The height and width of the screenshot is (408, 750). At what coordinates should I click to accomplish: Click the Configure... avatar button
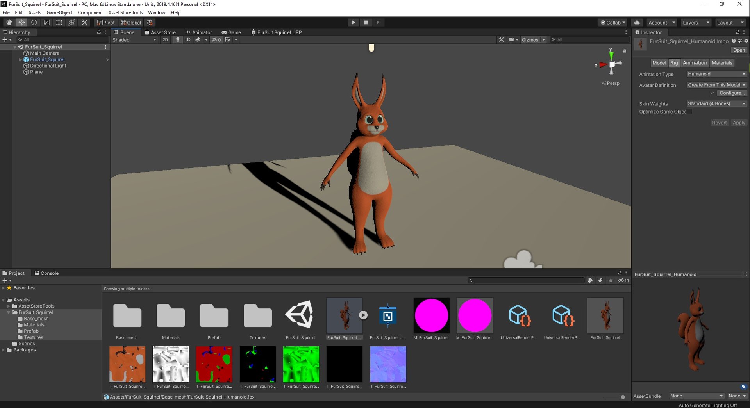click(x=732, y=93)
